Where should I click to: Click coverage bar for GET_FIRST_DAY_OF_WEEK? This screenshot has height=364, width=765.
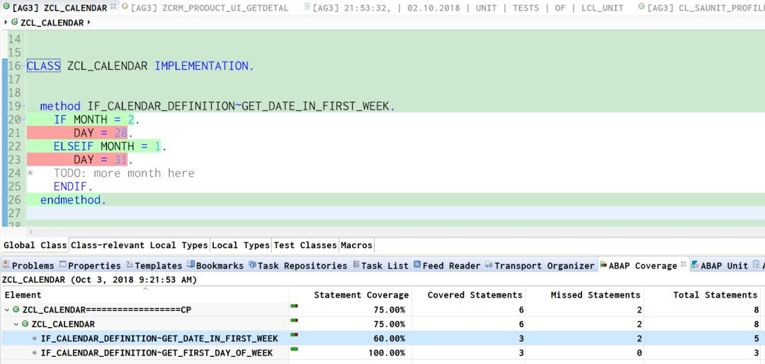tap(294, 349)
